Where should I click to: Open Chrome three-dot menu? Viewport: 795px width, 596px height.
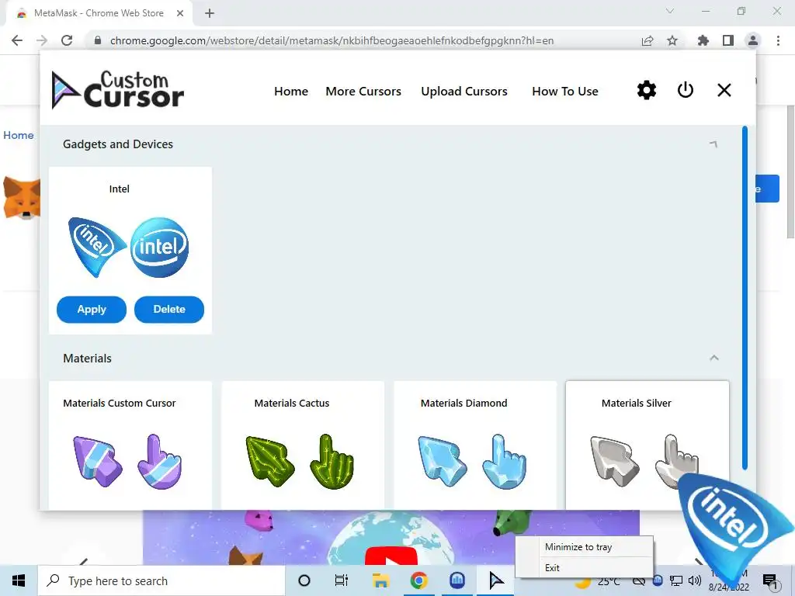click(x=778, y=40)
